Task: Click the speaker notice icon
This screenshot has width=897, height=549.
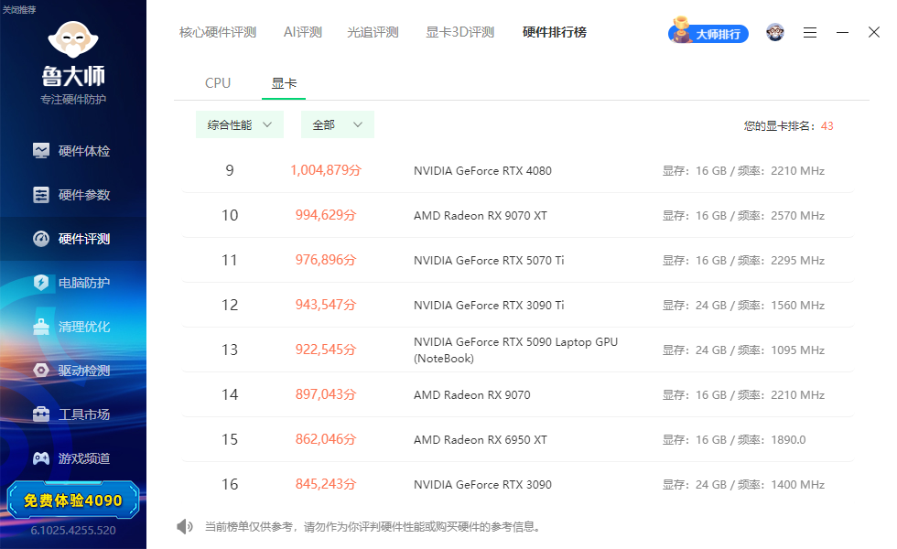Action: 184,527
